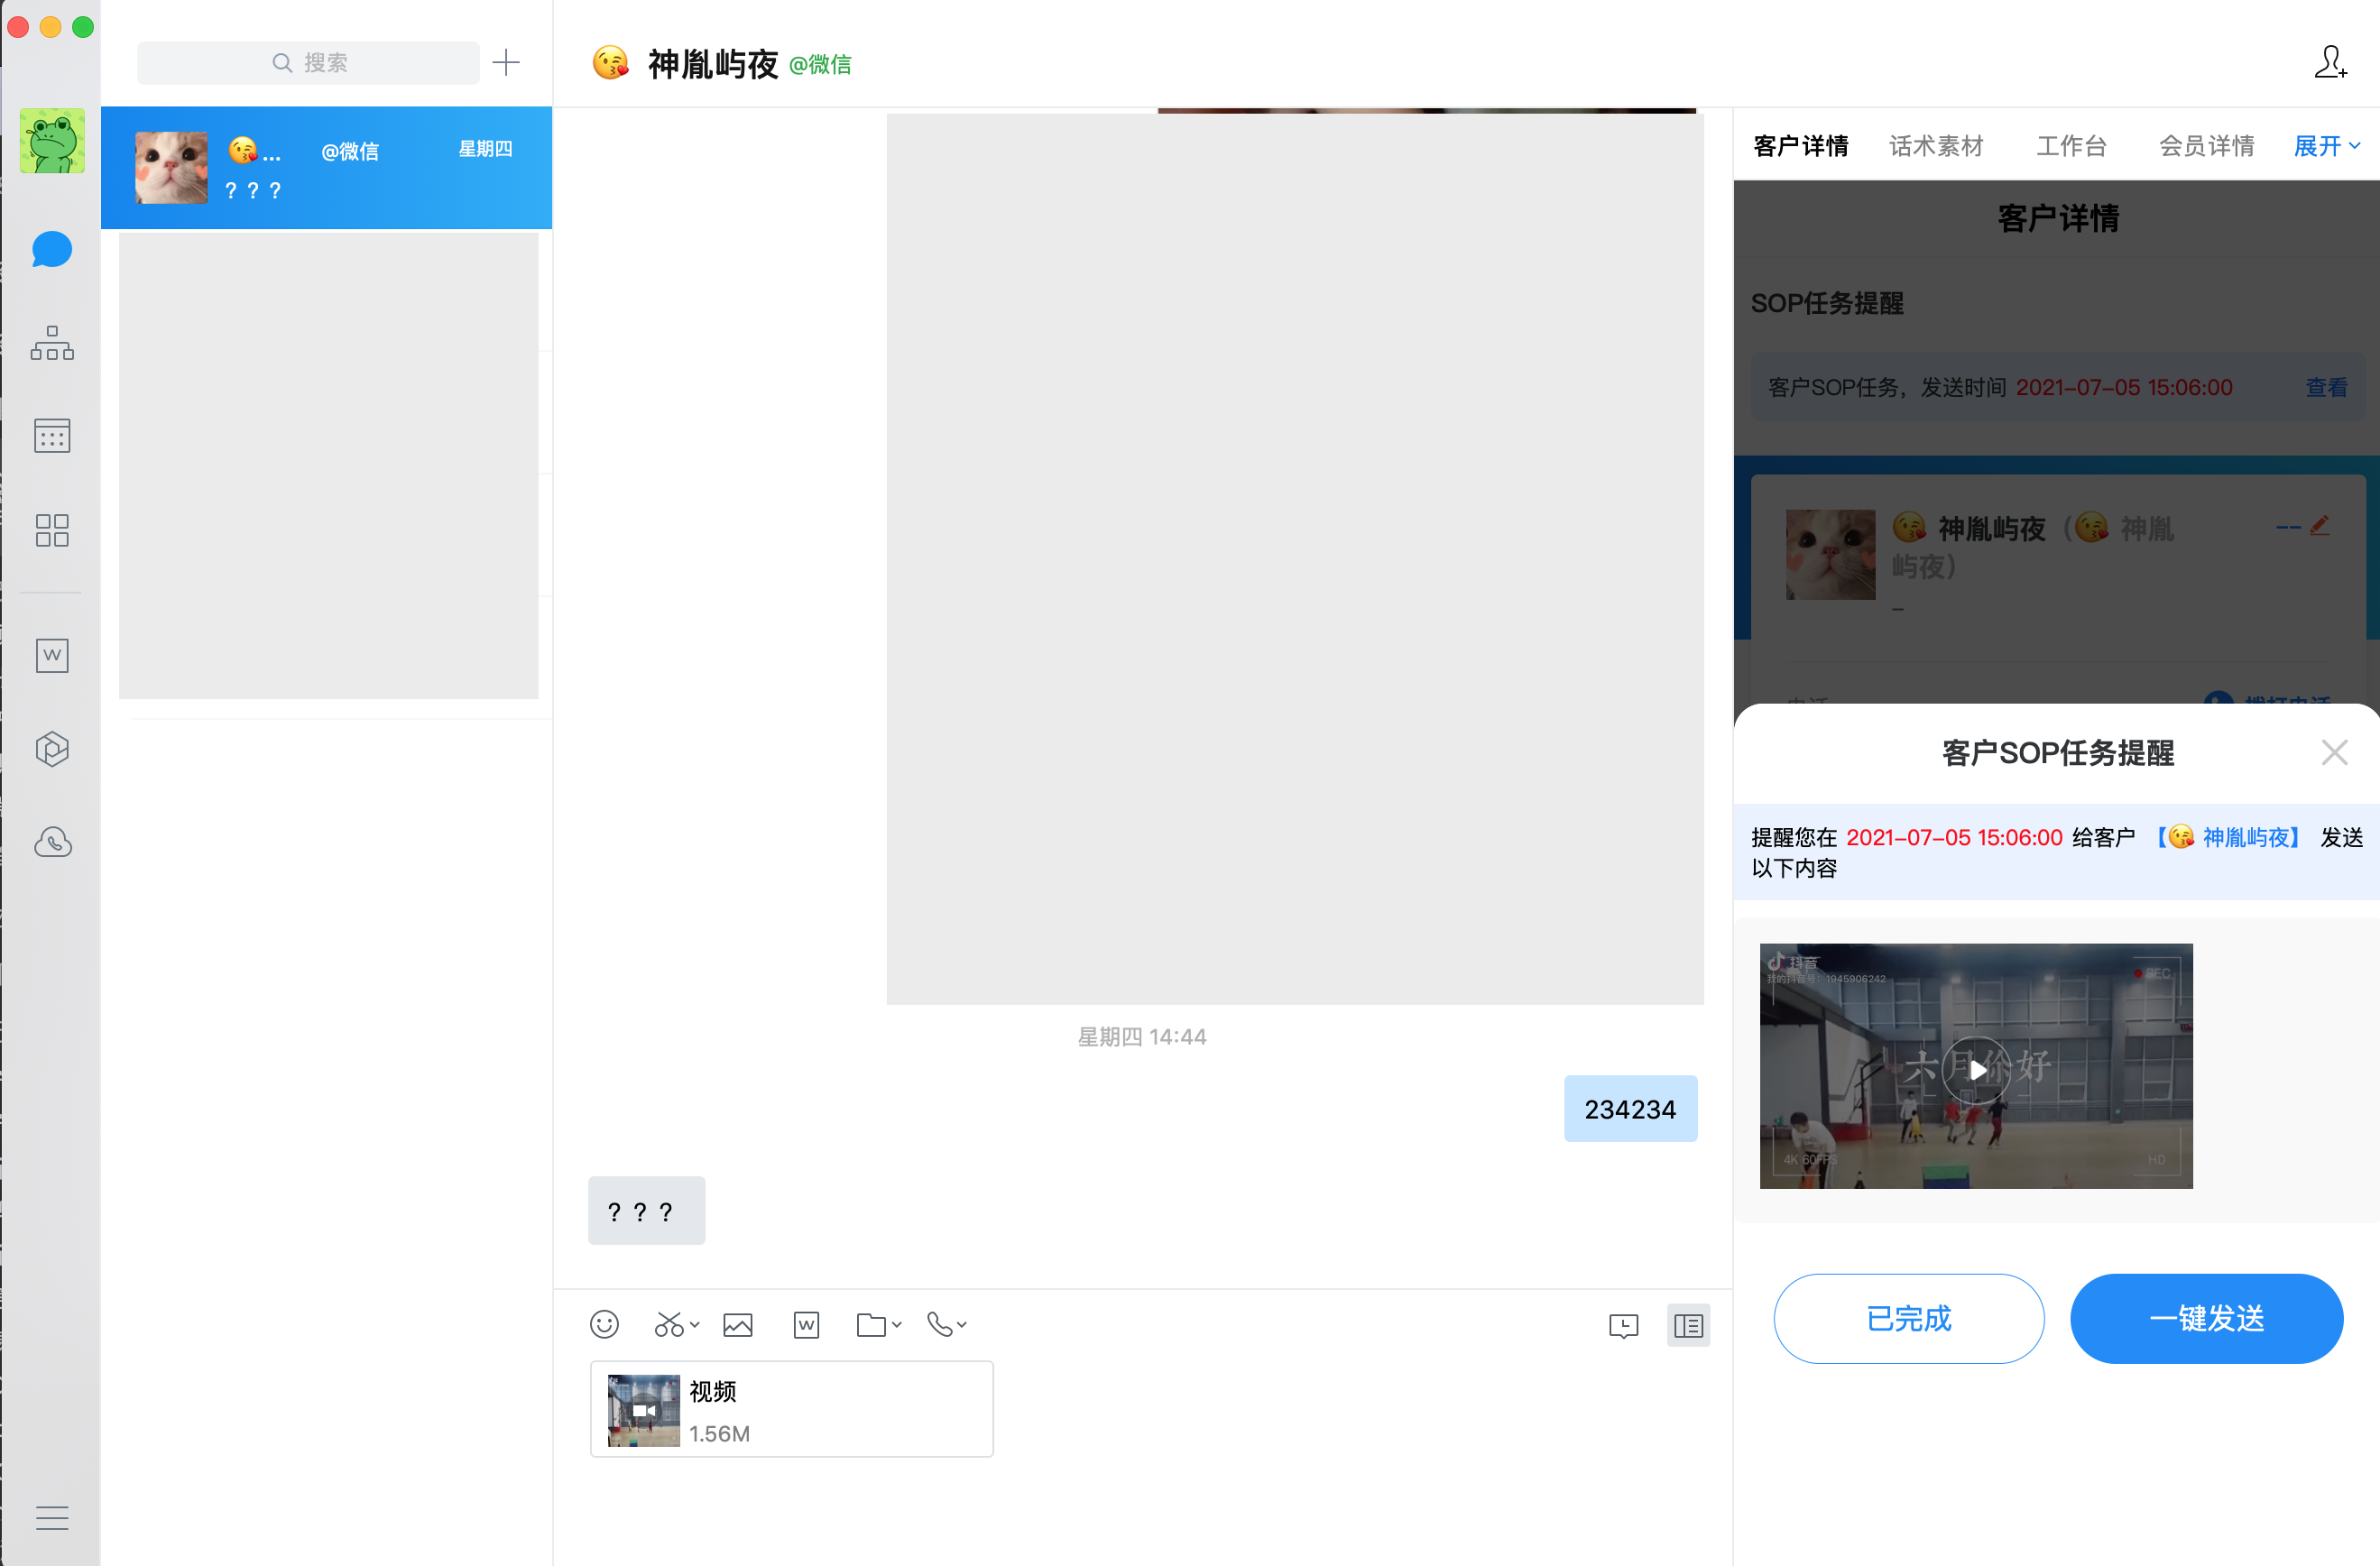Click the phone call icon in chat toolbar
Viewport: 2380px width, 1566px height.
[939, 1324]
